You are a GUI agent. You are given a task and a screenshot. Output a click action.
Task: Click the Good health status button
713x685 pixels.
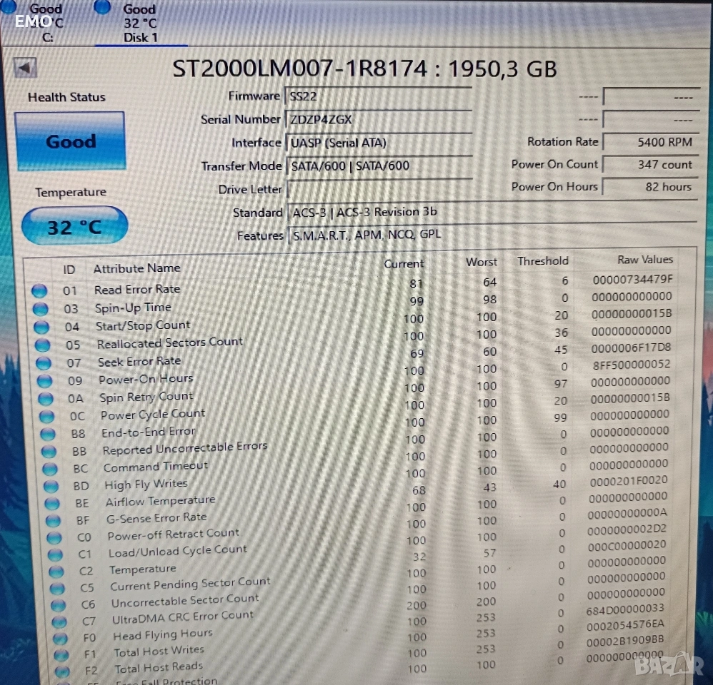pyautogui.click(x=71, y=141)
